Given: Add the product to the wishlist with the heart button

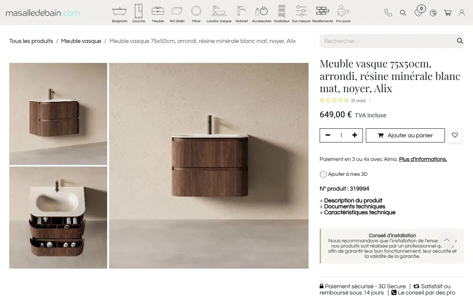Looking at the screenshot, I should (455, 135).
